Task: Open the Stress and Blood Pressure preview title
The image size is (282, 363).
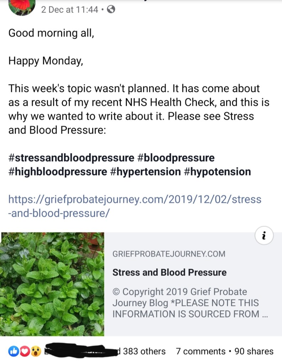Action: point(169,273)
